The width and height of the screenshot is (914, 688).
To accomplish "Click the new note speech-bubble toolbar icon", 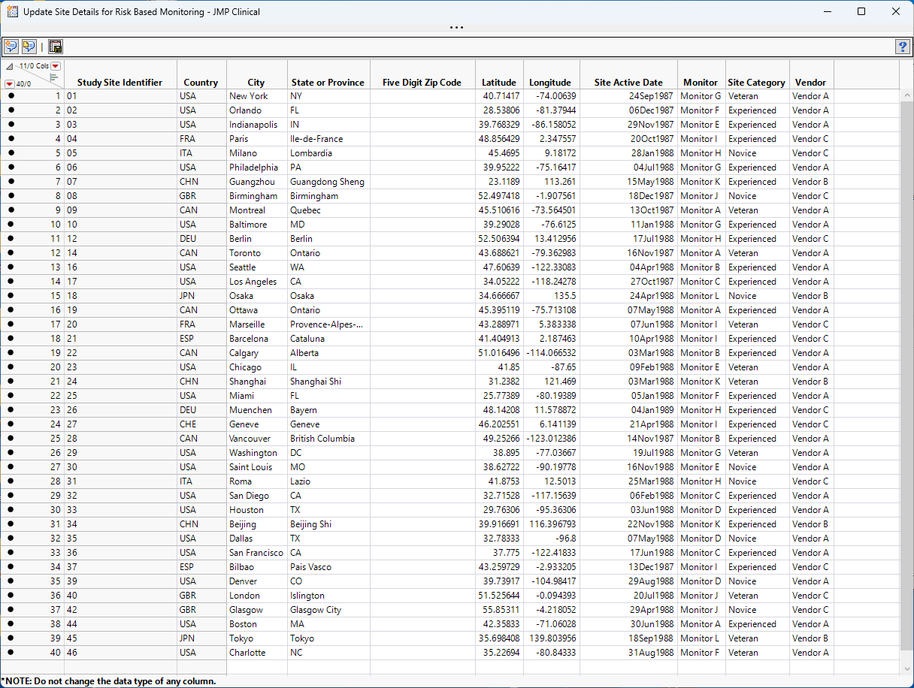I will point(11,47).
